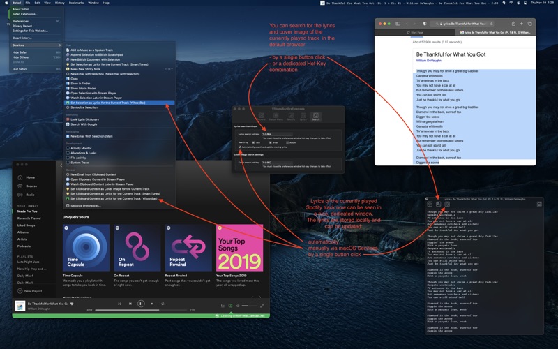Like the current song with heart icon

click(72, 304)
